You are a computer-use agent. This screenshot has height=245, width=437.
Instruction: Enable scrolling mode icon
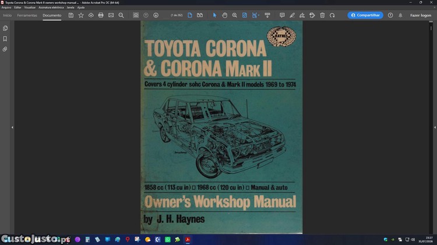[x=267, y=15]
